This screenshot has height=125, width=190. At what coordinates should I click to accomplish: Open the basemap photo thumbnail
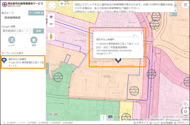pyautogui.click(x=110, y=118)
